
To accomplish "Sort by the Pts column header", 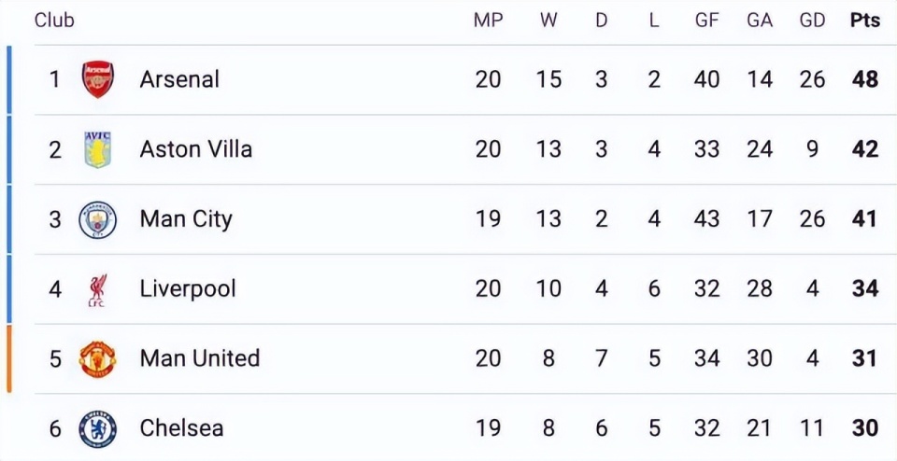I will point(865,21).
